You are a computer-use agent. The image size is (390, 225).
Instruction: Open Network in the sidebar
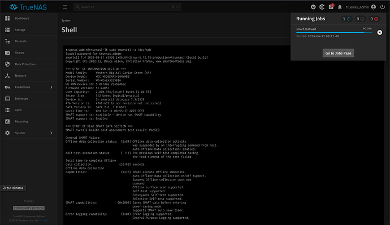(x=29, y=76)
